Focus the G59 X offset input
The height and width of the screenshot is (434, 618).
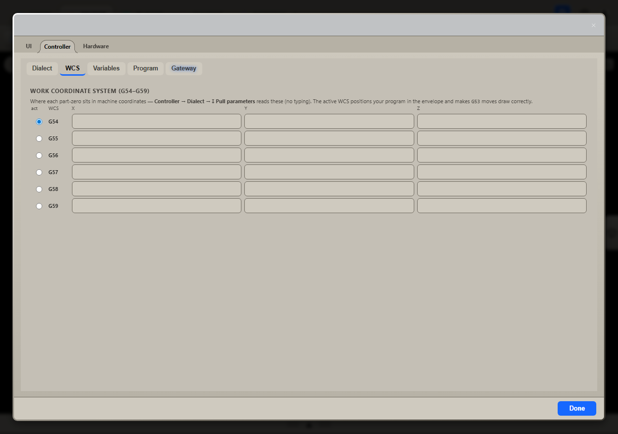156,206
